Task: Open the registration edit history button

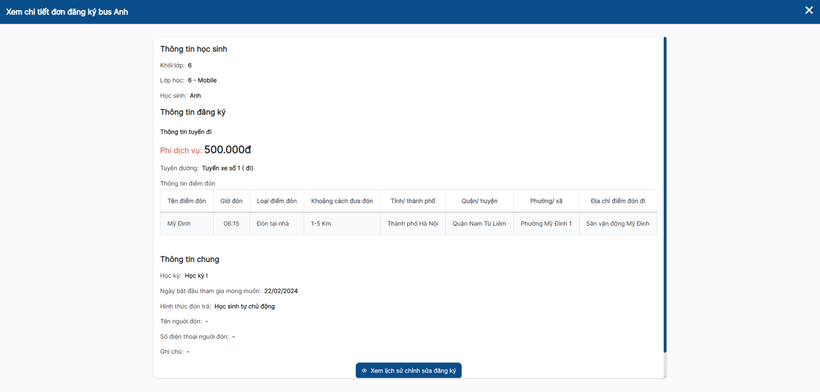Action: click(x=408, y=371)
